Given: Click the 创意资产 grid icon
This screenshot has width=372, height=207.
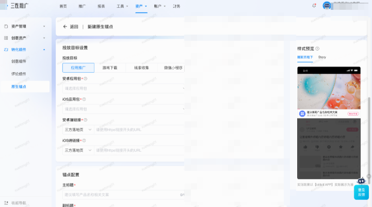Looking at the screenshot, I should tap(6, 38).
